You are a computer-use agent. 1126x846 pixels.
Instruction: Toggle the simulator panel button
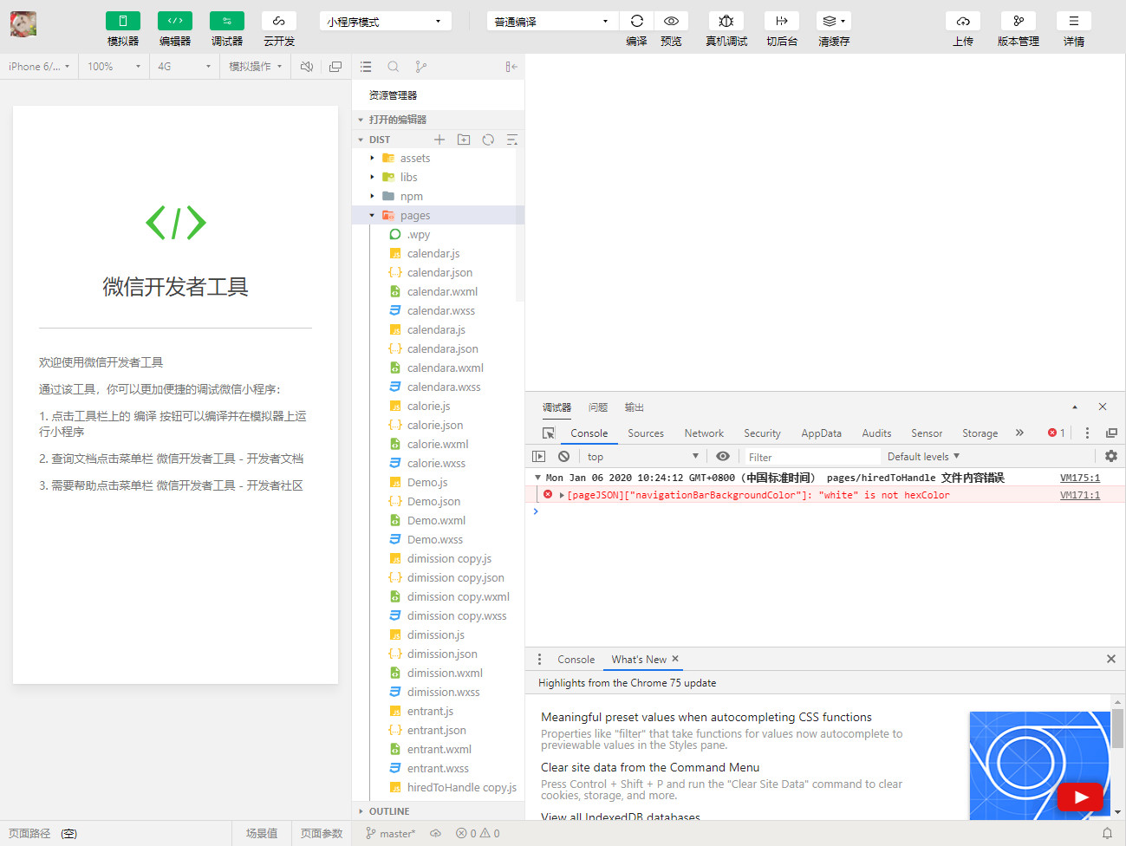122,21
